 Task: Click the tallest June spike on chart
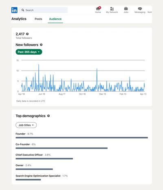(39, 65)
